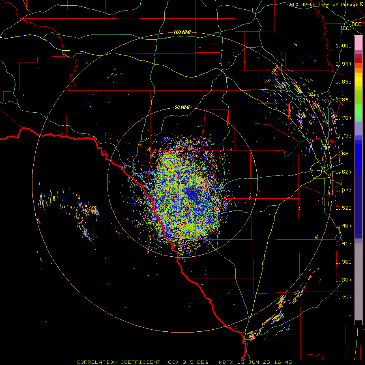Click the 0.5 DEG elevation text
This screenshot has height=365, width=365.
(195, 362)
